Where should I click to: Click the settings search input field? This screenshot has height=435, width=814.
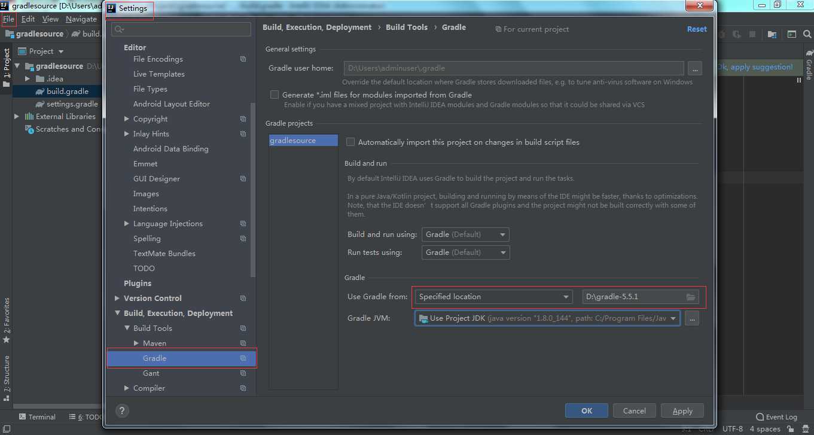click(x=181, y=29)
